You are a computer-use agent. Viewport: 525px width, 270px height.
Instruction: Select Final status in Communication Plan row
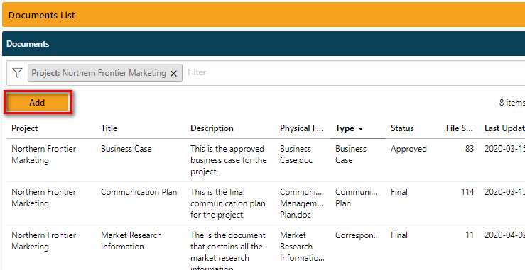coord(399,192)
